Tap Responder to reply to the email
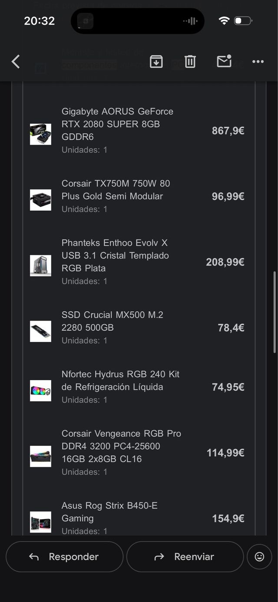This screenshot has height=602, width=278. [64, 556]
